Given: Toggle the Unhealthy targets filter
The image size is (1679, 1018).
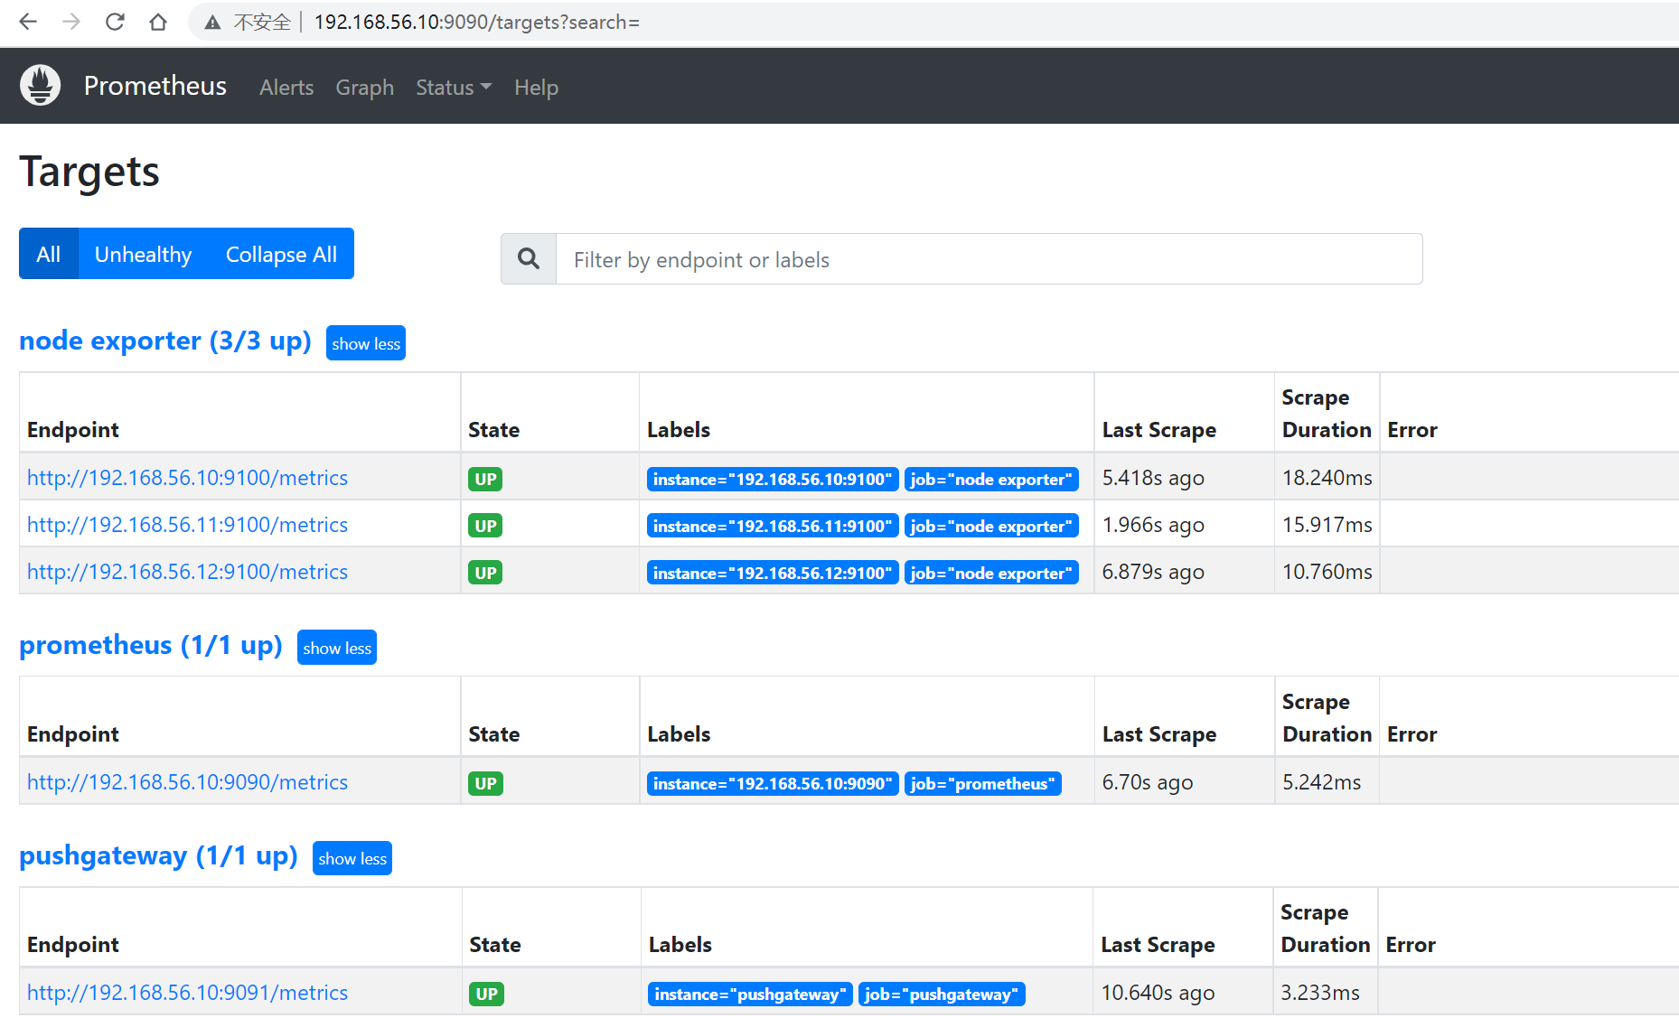Looking at the screenshot, I should (x=143, y=254).
